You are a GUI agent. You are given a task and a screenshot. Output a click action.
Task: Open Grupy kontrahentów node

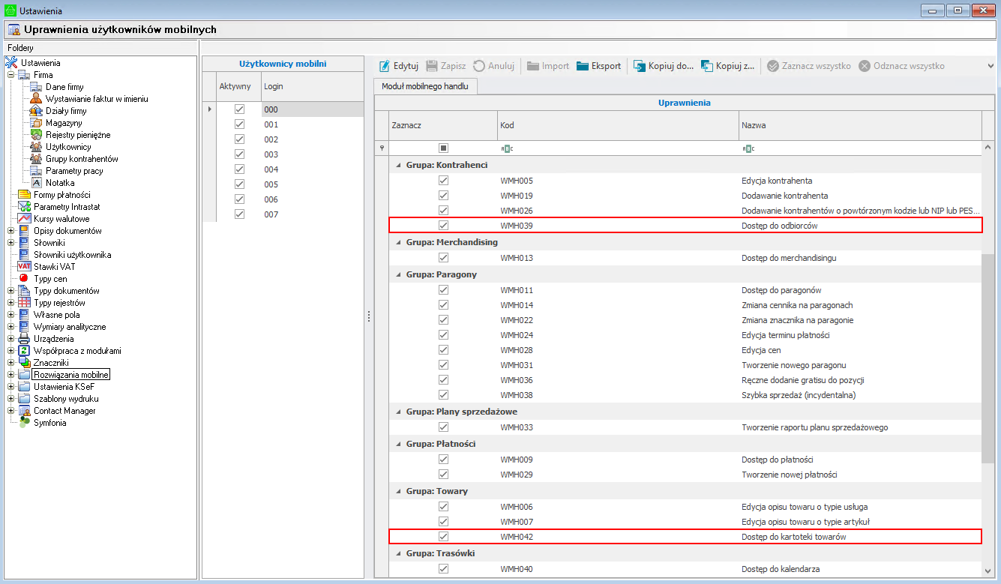[82, 159]
